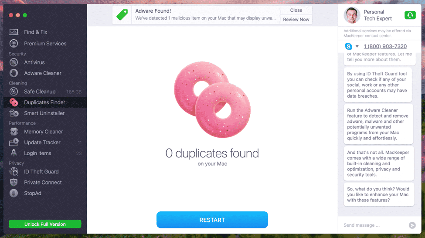This screenshot has width=425, height=238.
Task: Select the ID Theft Guard fingerprint icon
Action: [x=14, y=172]
